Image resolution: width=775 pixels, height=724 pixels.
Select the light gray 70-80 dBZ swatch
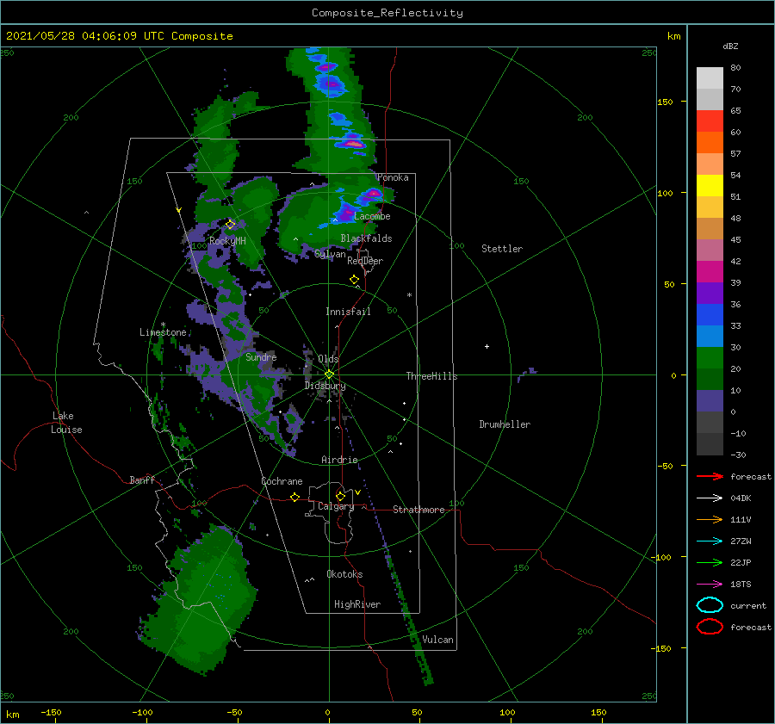click(x=710, y=78)
